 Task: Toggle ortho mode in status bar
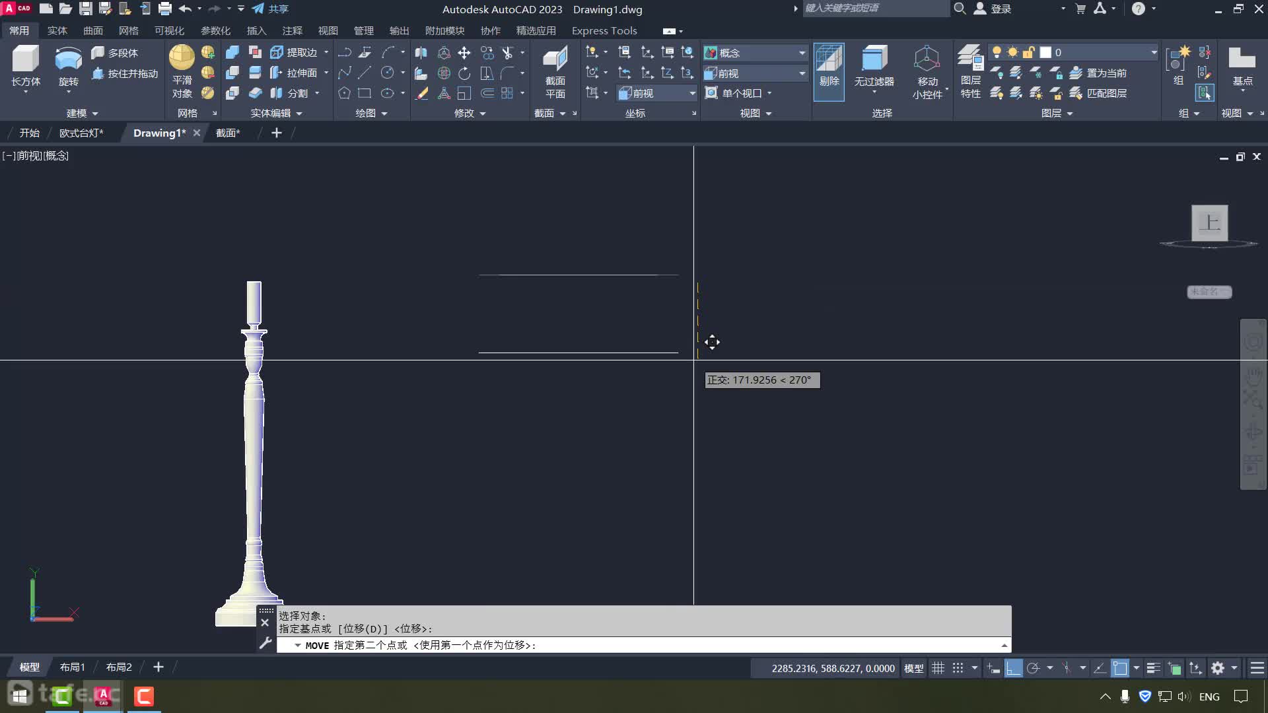pyautogui.click(x=1013, y=668)
